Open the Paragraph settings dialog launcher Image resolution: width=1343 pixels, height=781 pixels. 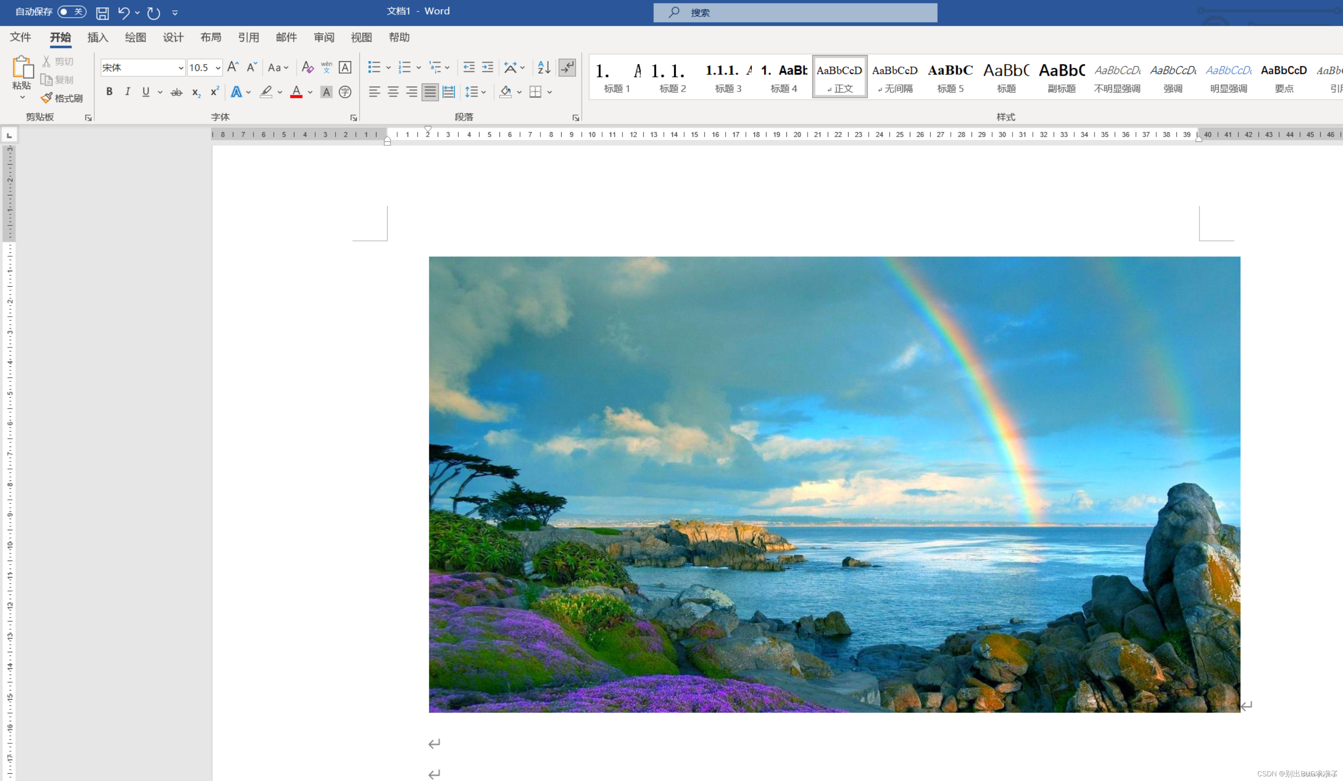(x=575, y=118)
